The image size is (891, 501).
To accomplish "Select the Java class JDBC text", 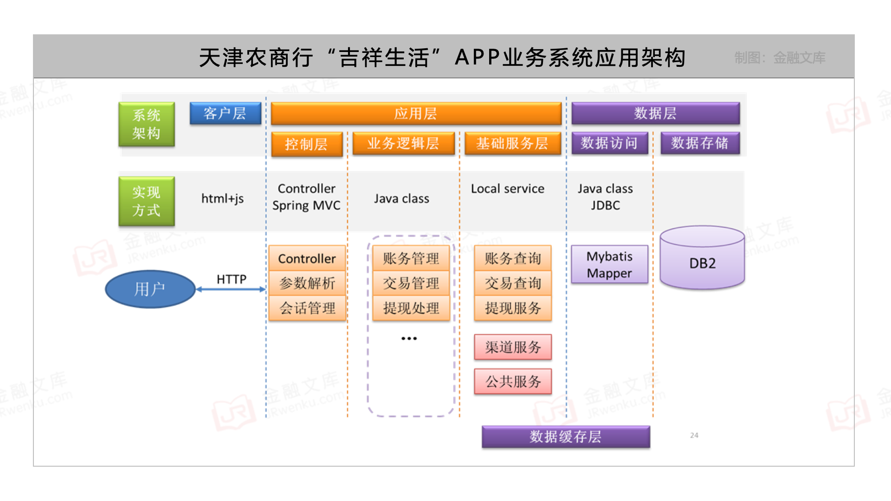I will tap(605, 197).
